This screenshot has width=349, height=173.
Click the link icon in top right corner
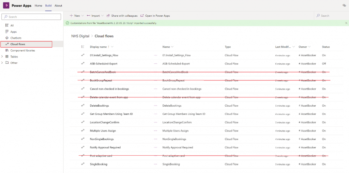pyautogui.click(x=344, y=6)
